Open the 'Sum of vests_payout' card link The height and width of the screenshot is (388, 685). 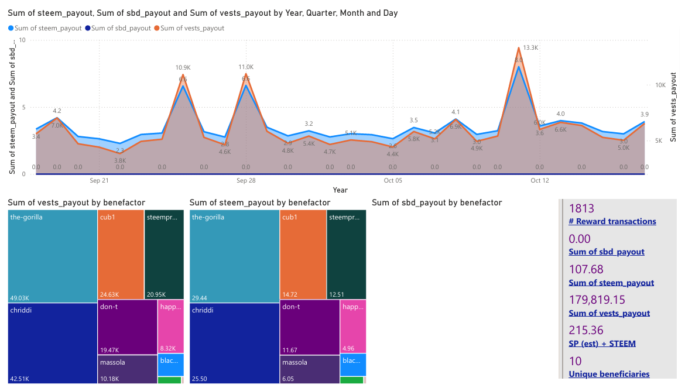[609, 313]
